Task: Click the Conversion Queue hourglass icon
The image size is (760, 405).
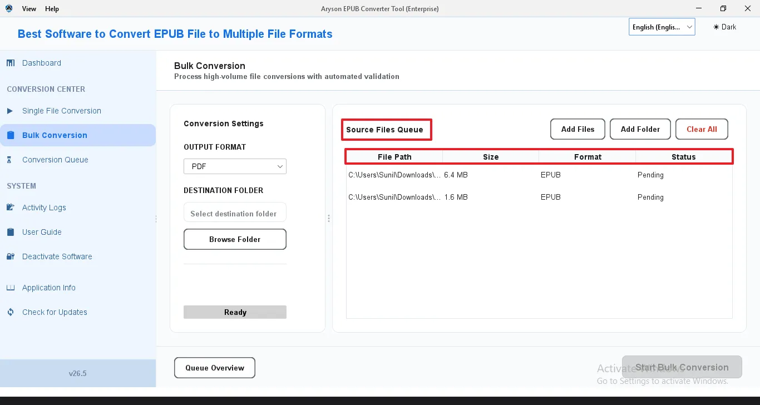Action: coord(9,160)
